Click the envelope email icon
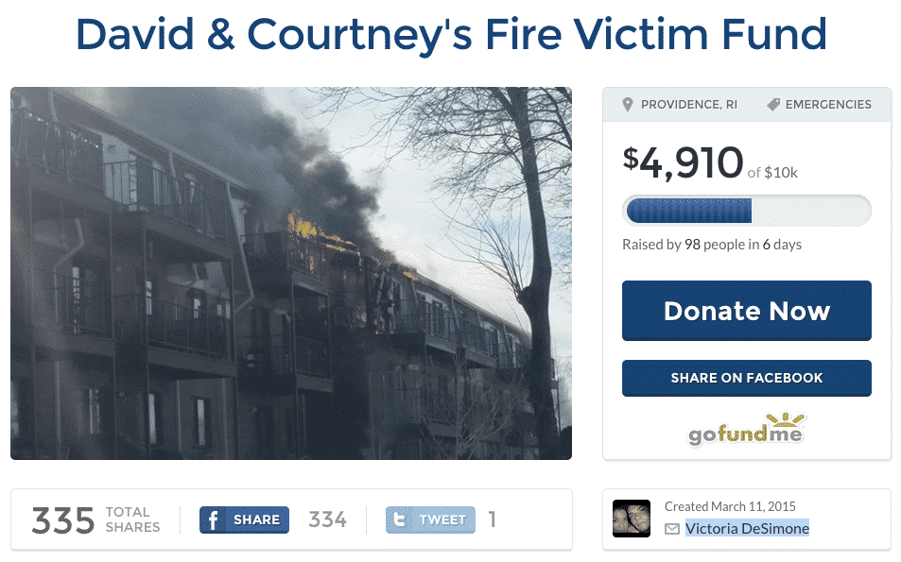 (x=671, y=529)
